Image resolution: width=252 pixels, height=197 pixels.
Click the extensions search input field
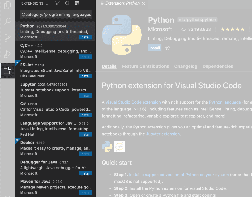pos(56,14)
